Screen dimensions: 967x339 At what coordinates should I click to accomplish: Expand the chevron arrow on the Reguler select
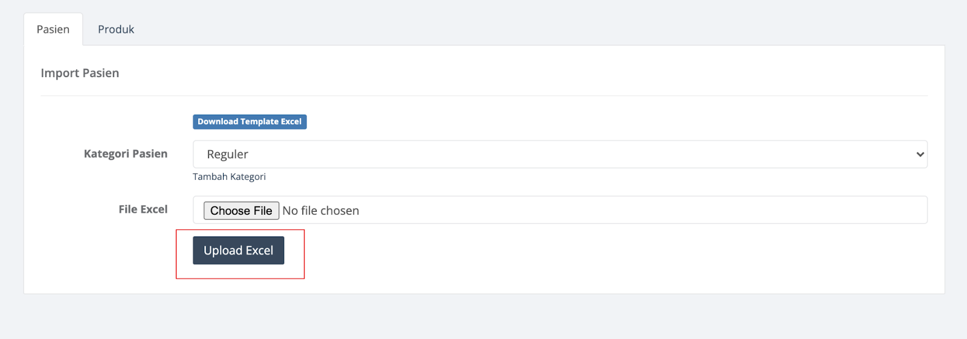920,154
